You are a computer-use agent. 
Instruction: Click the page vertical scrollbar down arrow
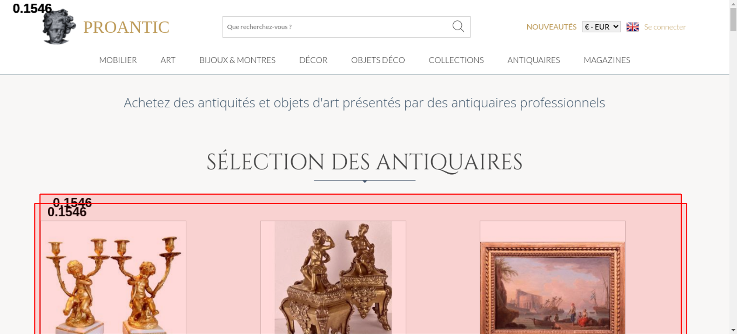tap(733, 330)
